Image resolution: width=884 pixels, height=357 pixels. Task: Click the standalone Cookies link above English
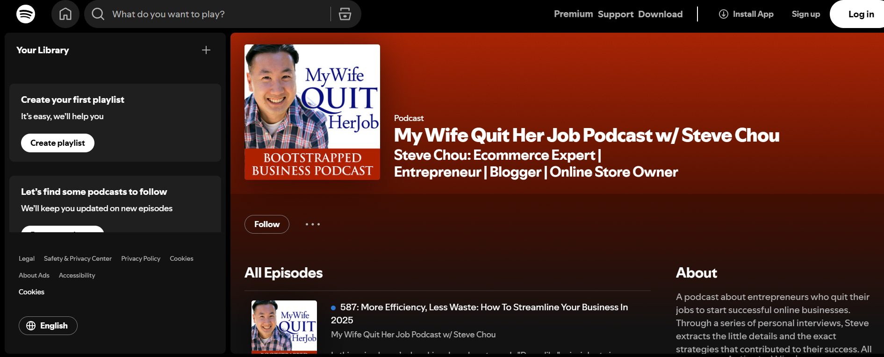tap(31, 292)
